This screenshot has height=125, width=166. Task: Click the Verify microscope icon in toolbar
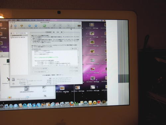pyautogui.click(x=11, y=26)
